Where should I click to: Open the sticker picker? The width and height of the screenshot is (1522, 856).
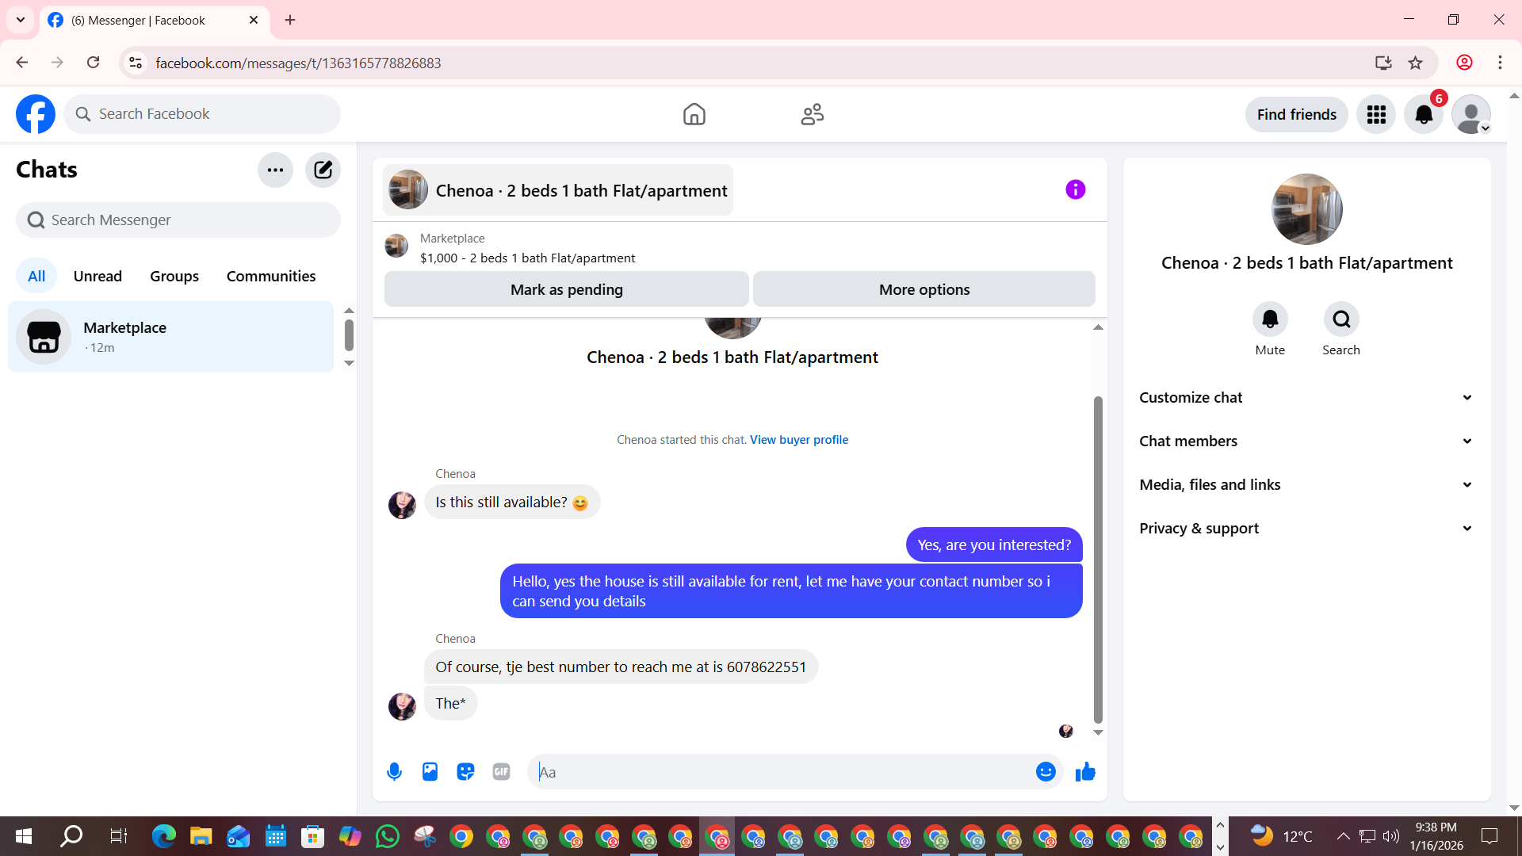pos(465,771)
